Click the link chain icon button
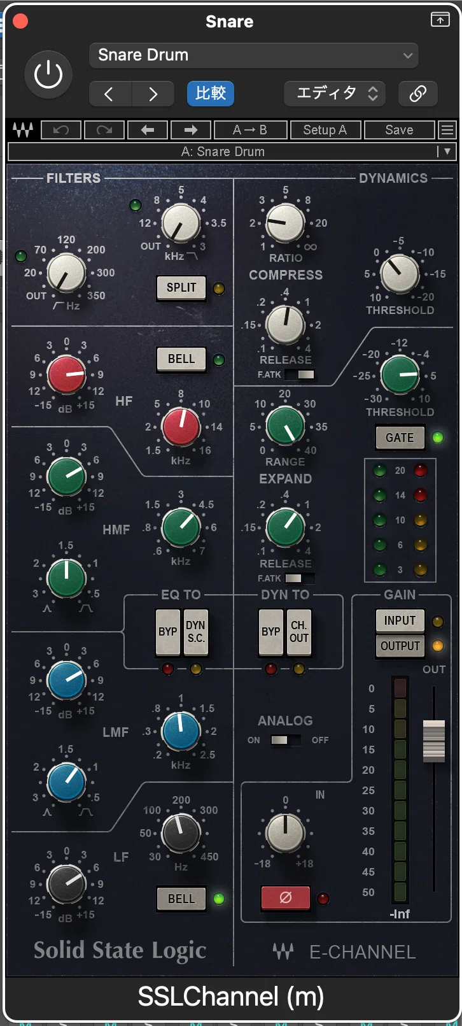 [x=417, y=94]
